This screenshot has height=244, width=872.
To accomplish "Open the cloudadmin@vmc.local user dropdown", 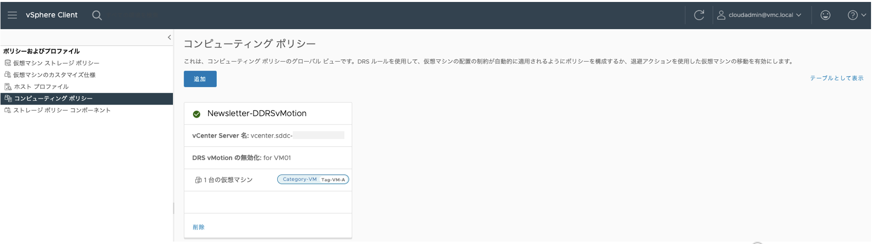I will click(x=759, y=15).
